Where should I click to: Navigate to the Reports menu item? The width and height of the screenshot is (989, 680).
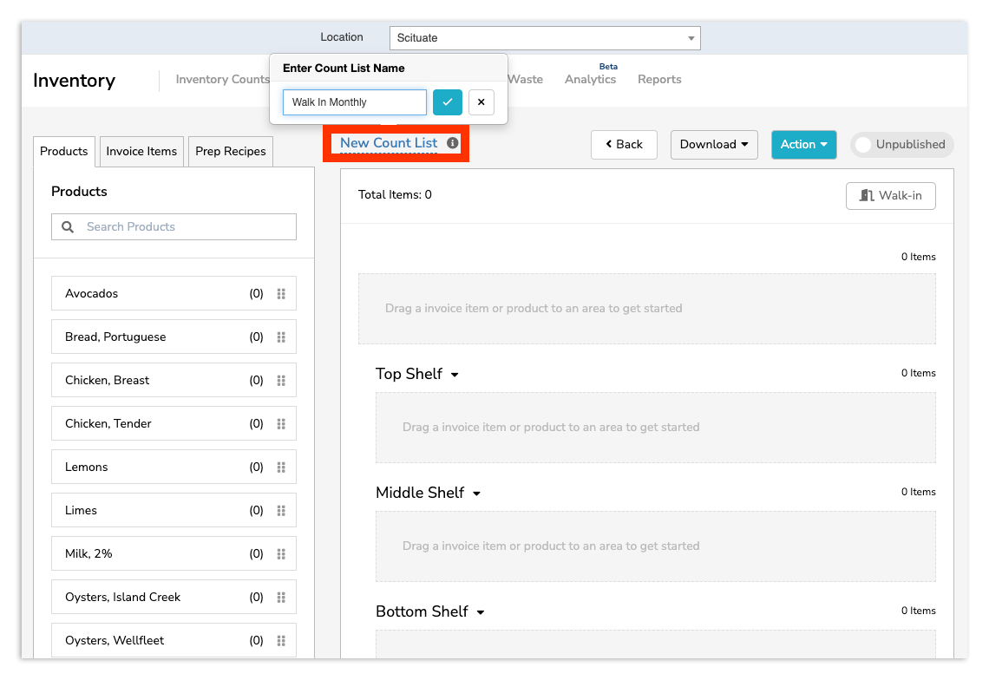point(658,79)
